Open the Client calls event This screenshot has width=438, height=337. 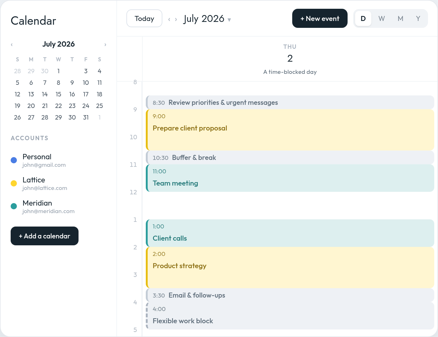coord(290,233)
